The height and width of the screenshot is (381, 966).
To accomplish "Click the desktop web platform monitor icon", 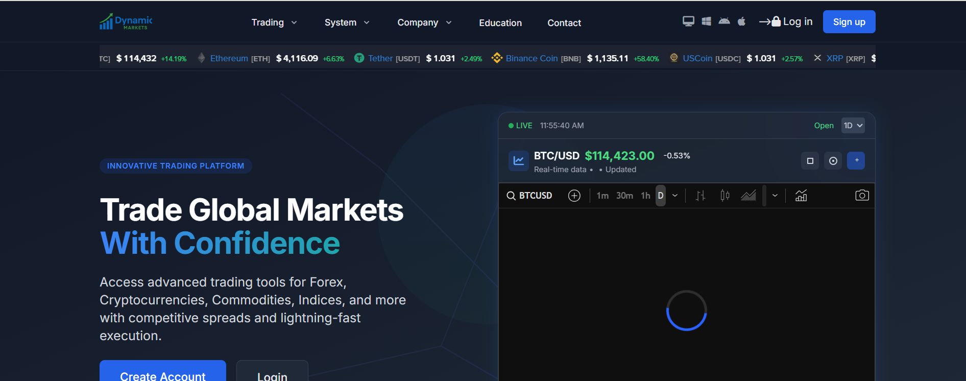I will click(688, 21).
